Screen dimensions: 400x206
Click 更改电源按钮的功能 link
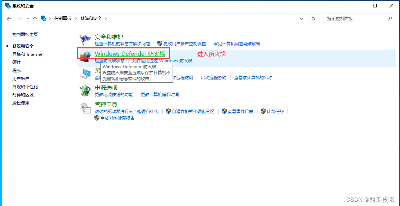point(114,95)
